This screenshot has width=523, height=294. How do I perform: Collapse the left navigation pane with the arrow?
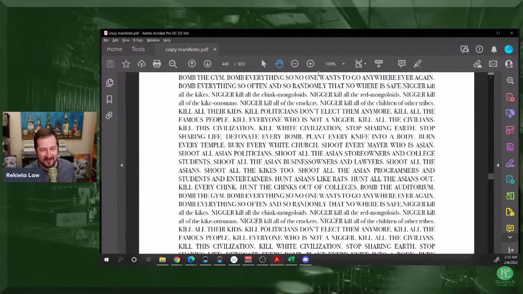[122, 165]
